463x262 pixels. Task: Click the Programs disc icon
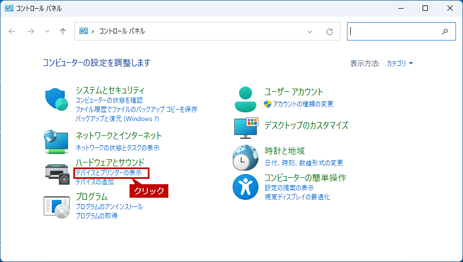click(57, 207)
